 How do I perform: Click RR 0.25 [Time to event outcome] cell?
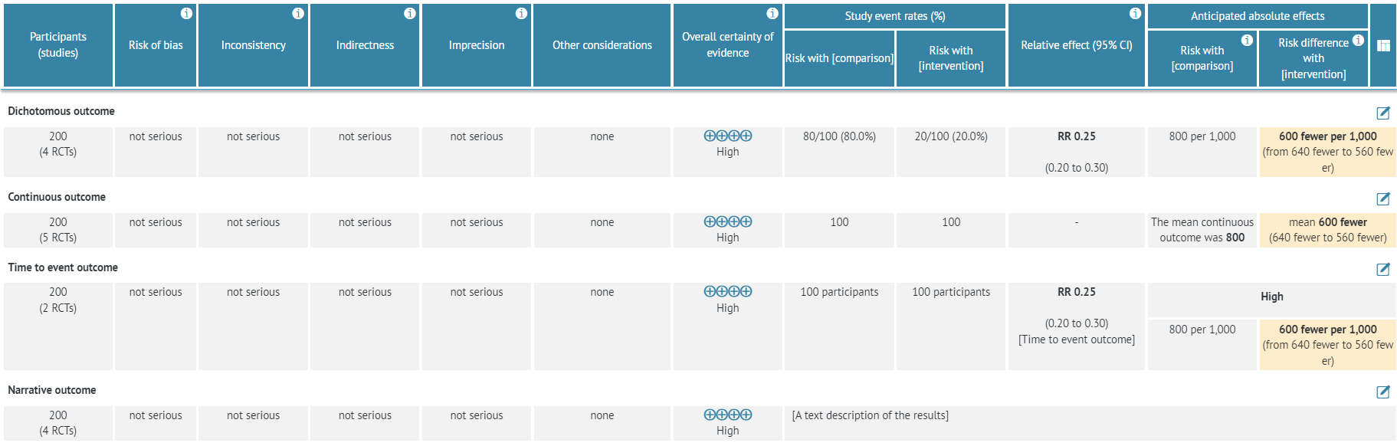[1077, 326]
